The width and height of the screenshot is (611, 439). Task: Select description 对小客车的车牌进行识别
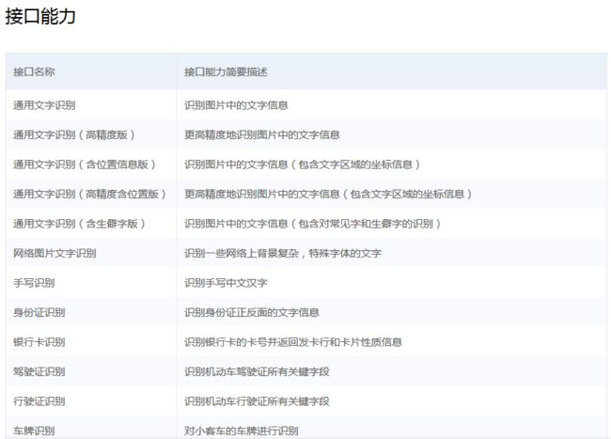click(x=242, y=430)
